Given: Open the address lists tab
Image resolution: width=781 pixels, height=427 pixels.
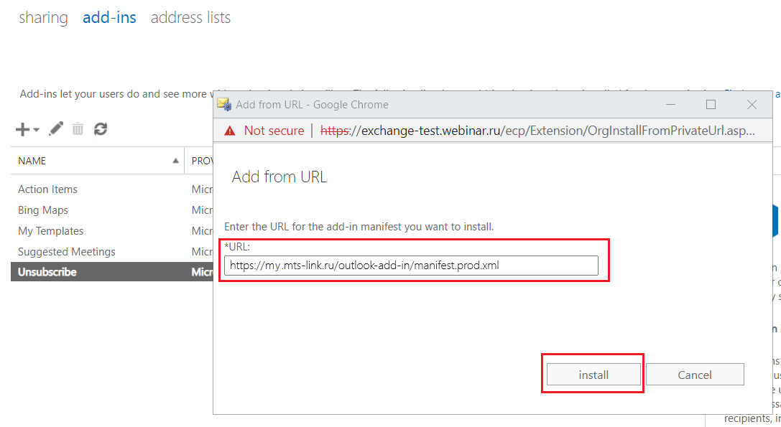Looking at the screenshot, I should click(191, 17).
